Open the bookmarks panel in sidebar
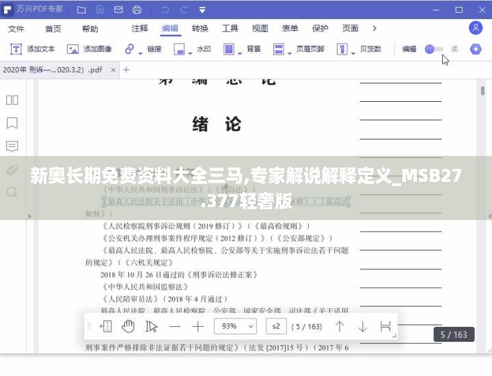The width and height of the screenshot is (492, 376). 12,123
